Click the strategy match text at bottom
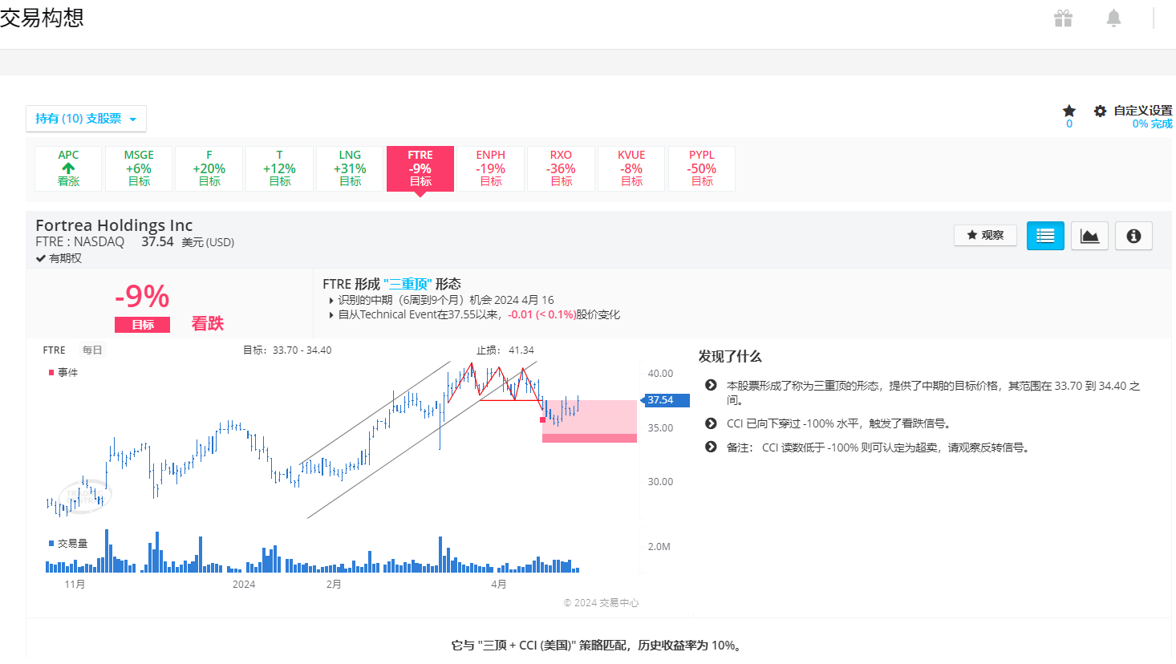 598,646
